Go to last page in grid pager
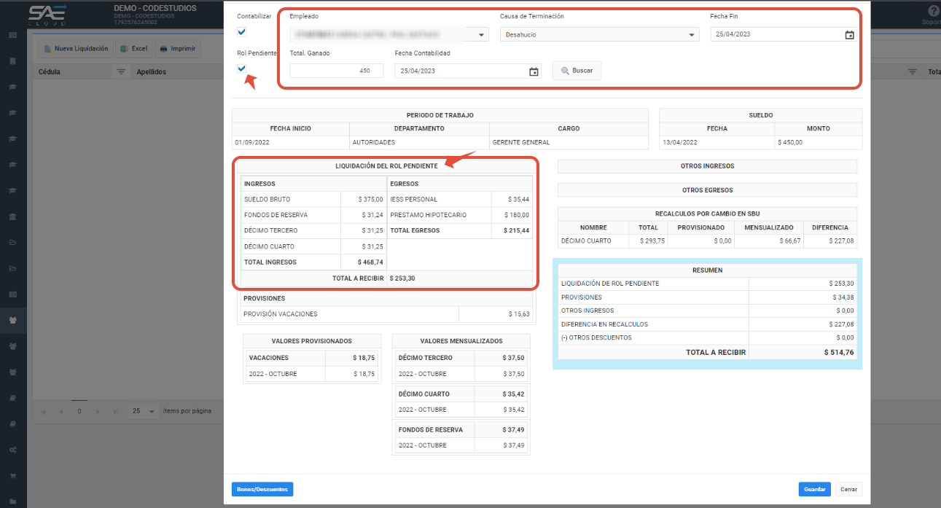The image size is (941, 508). tap(116, 412)
